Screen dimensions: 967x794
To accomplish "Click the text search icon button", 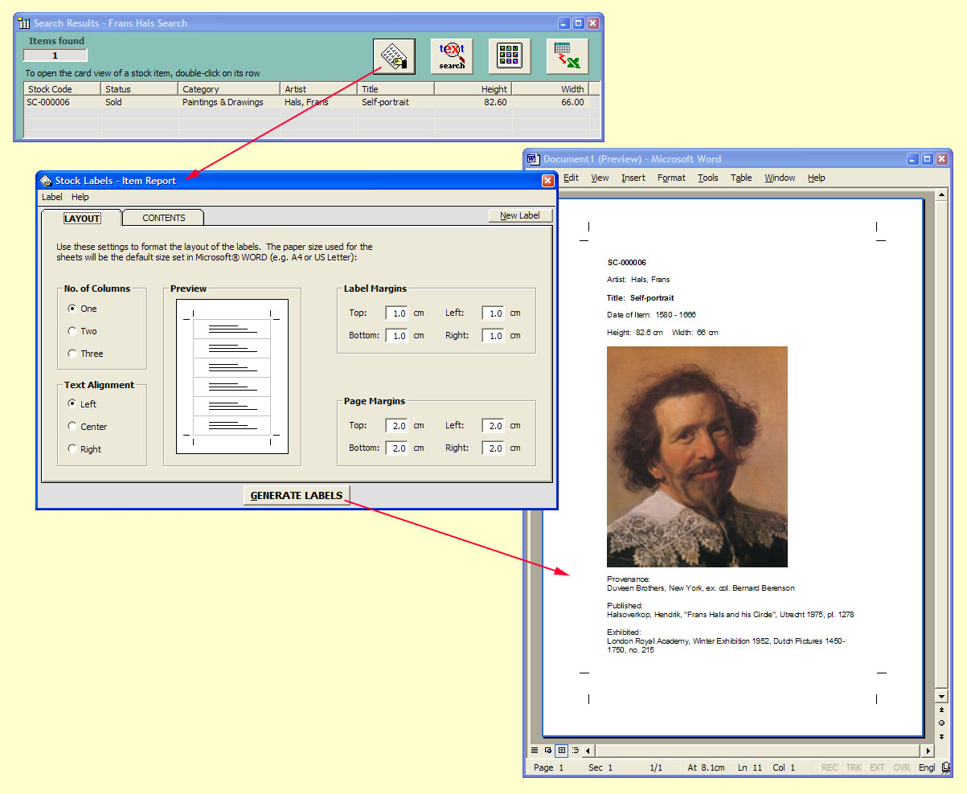I will [x=452, y=56].
